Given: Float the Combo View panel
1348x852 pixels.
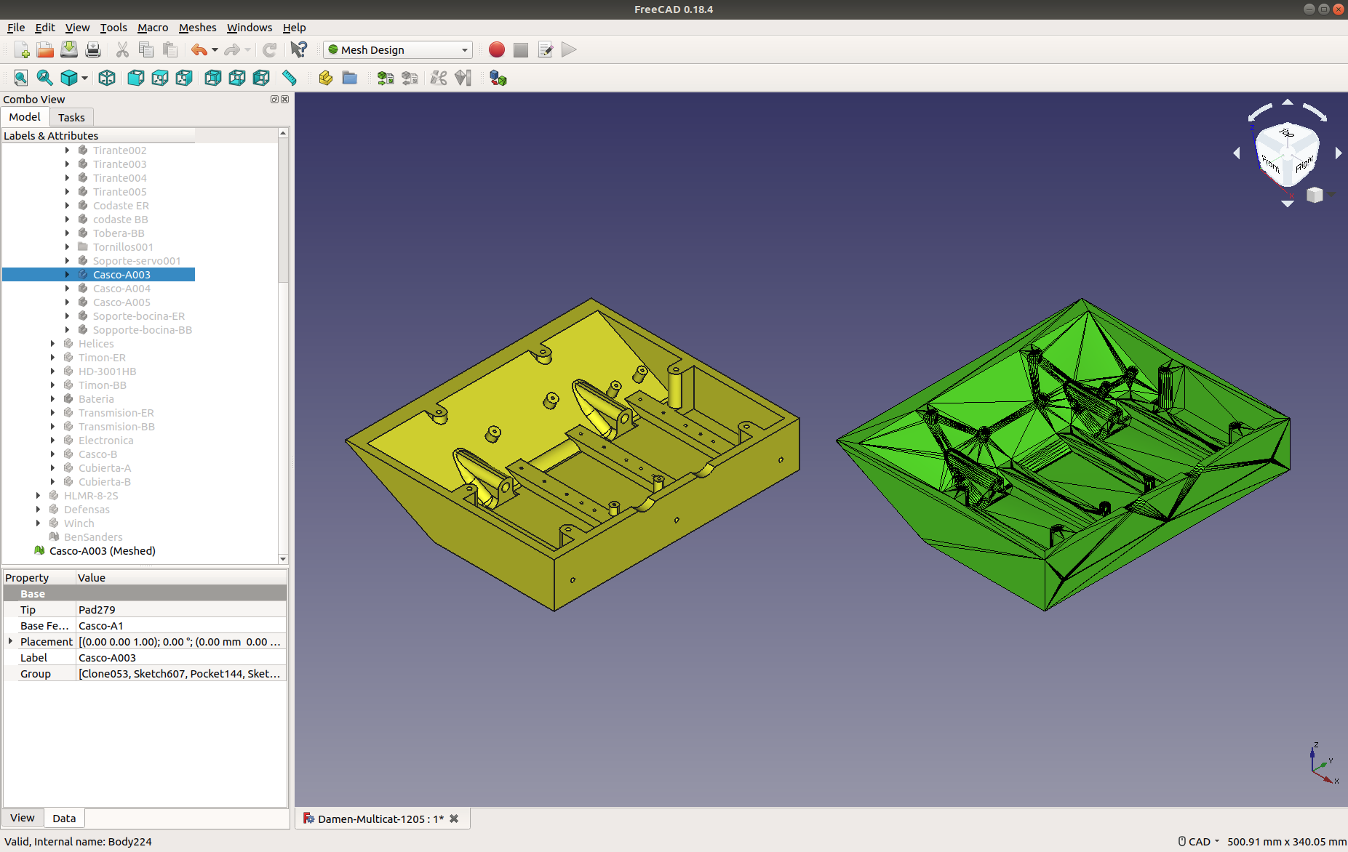Looking at the screenshot, I should 274,100.
